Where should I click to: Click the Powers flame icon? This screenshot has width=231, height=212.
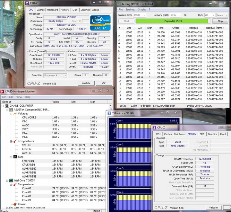[15, 204]
